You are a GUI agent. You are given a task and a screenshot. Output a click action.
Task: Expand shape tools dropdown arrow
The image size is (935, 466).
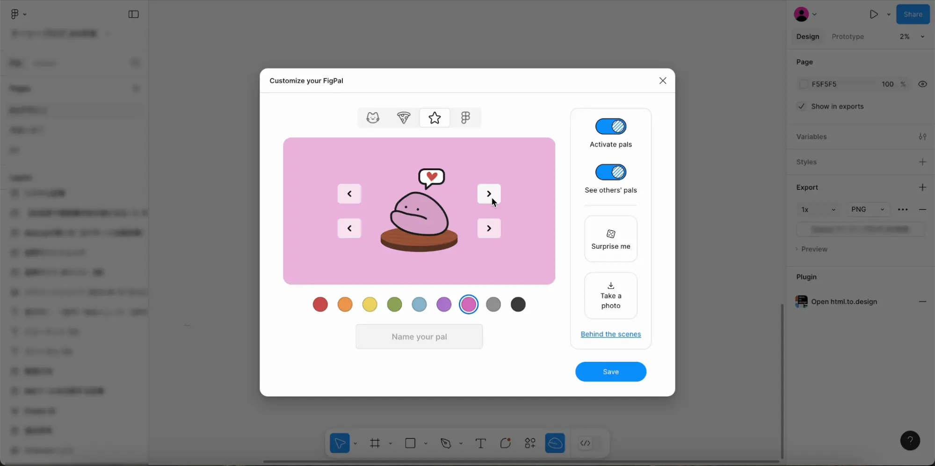426,443
